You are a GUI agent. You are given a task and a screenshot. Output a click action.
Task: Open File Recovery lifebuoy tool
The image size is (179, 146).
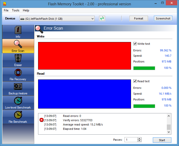coord(18,73)
